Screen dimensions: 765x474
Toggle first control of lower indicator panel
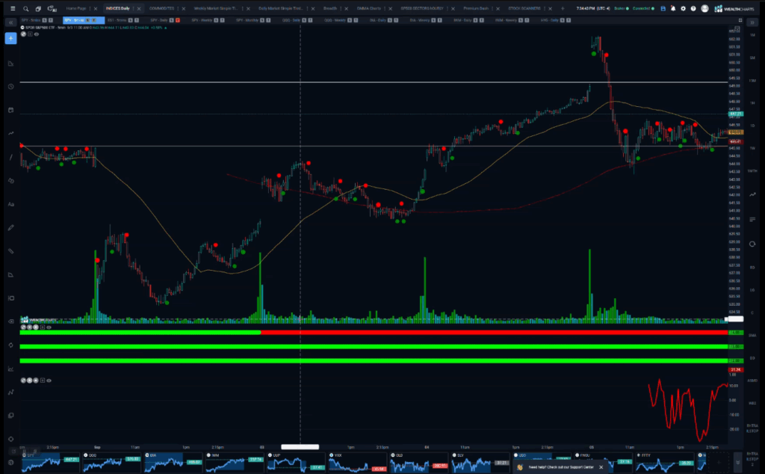point(24,380)
